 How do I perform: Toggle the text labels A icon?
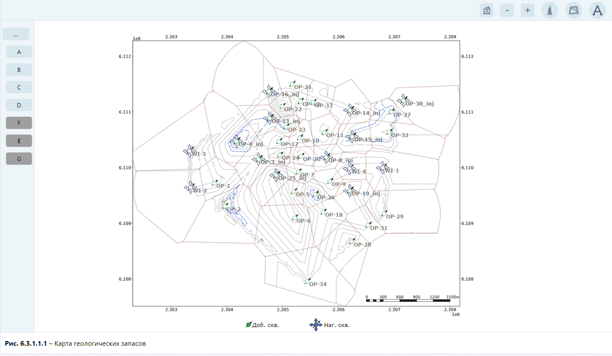point(597,10)
